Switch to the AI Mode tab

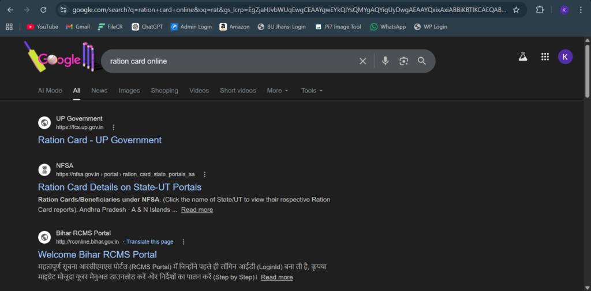click(x=50, y=91)
